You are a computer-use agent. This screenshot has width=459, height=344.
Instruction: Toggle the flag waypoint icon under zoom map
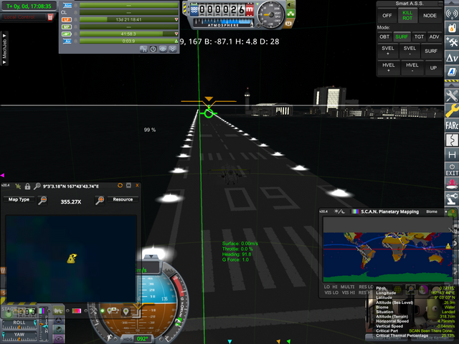pos(113,310)
